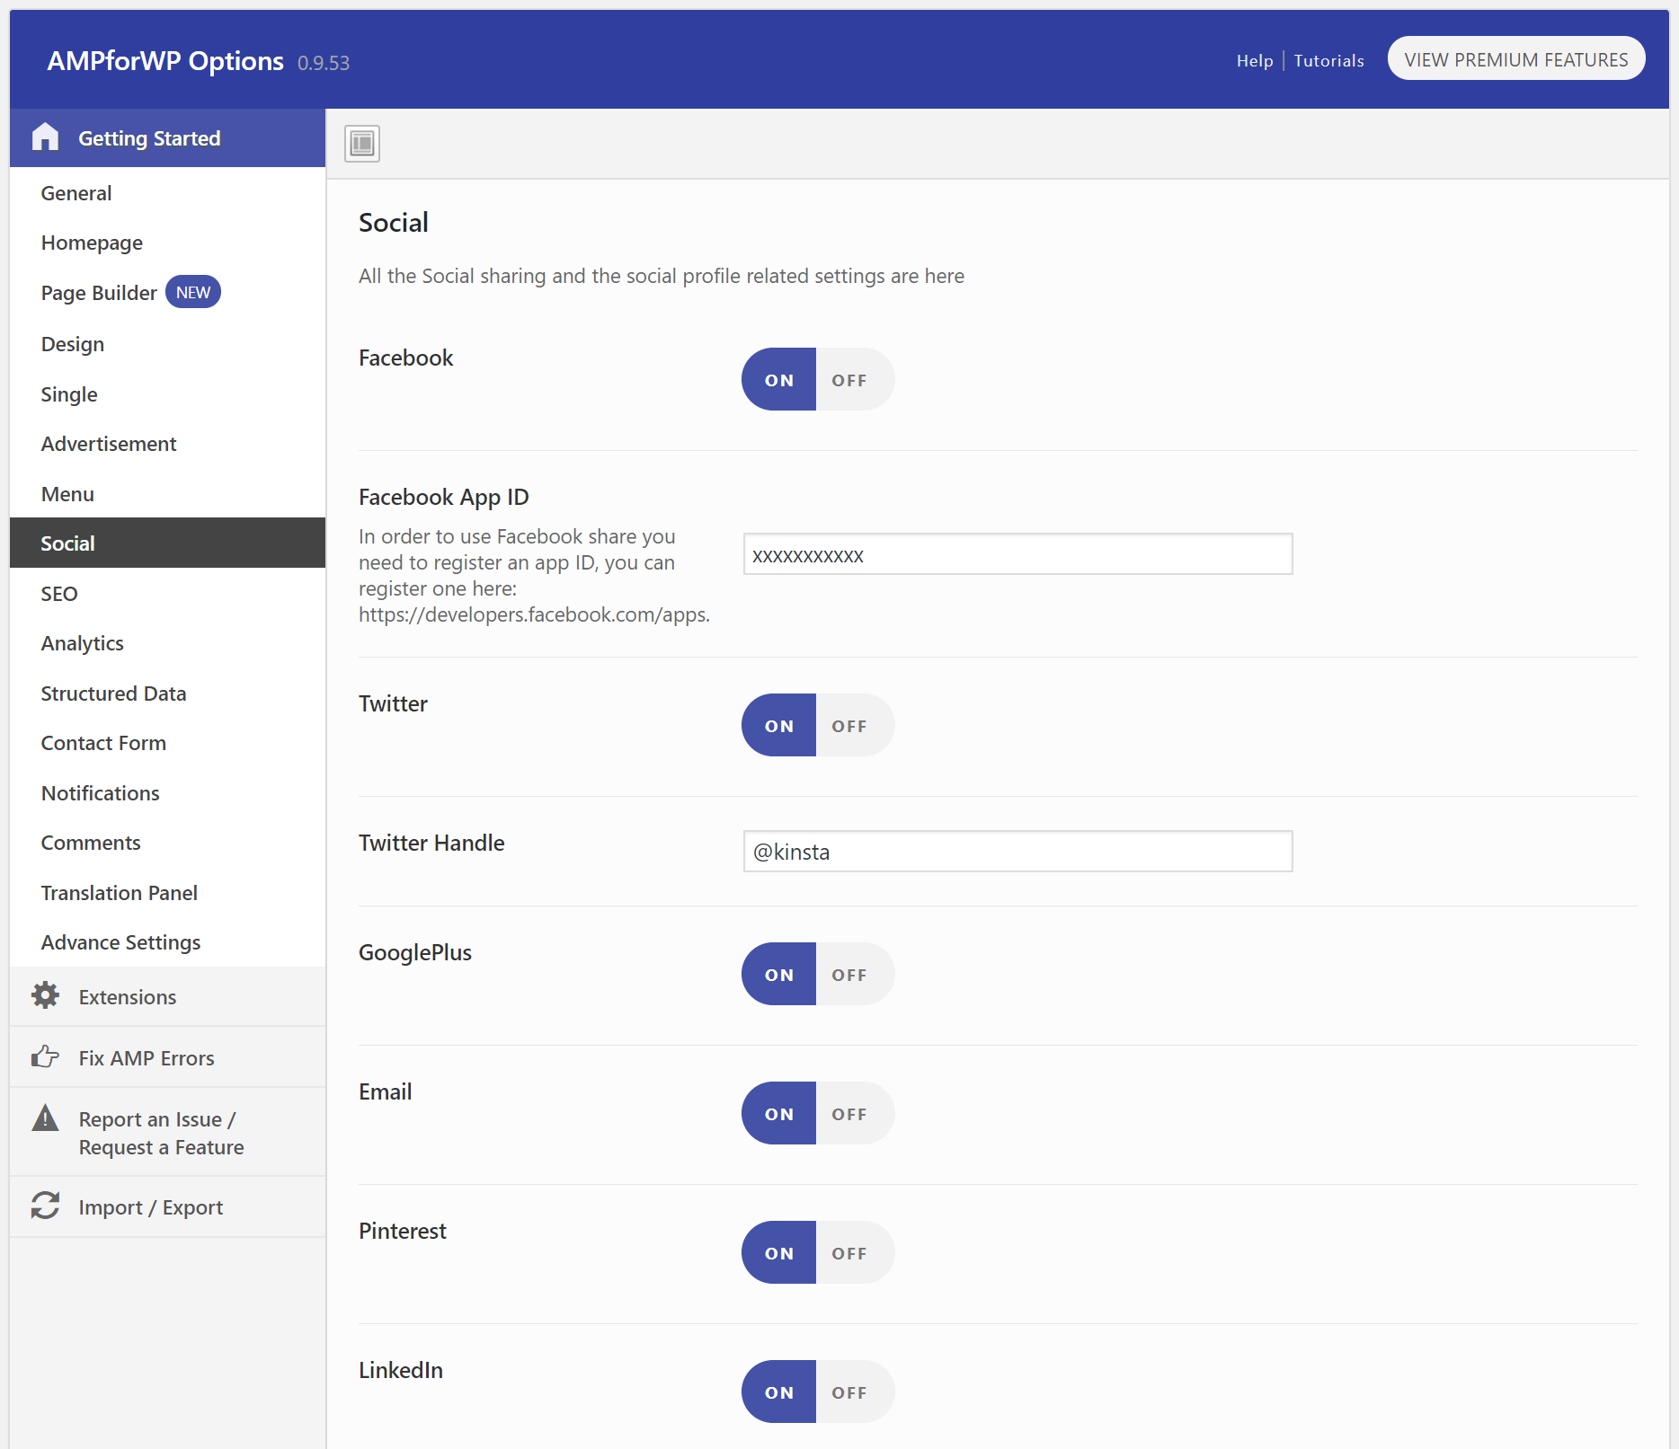Select the Analytics sidebar item
This screenshot has height=1449, width=1679.
pyautogui.click(x=83, y=643)
